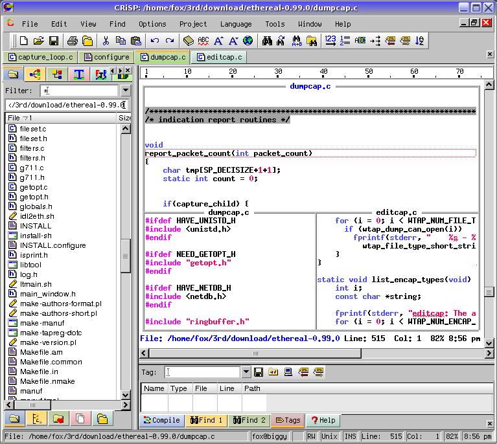Viewport: 497px width, 444px height.
Task: Click the Save file toolbar icon
Action: click(x=54, y=41)
